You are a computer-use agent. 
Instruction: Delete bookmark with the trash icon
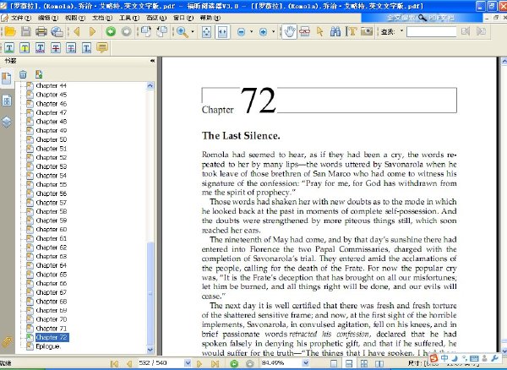[23, 74]
